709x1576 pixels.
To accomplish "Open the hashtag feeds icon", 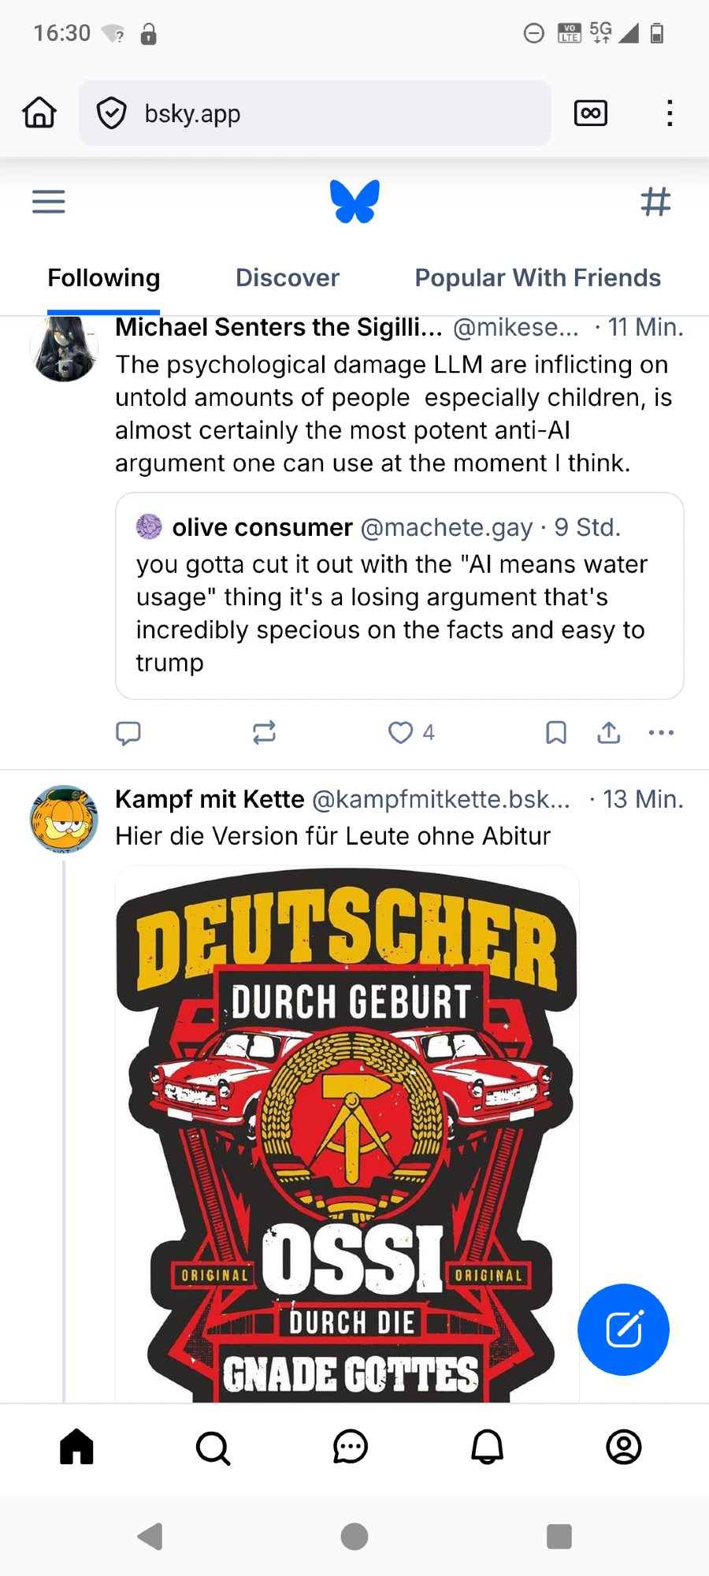I will [655, 202].
